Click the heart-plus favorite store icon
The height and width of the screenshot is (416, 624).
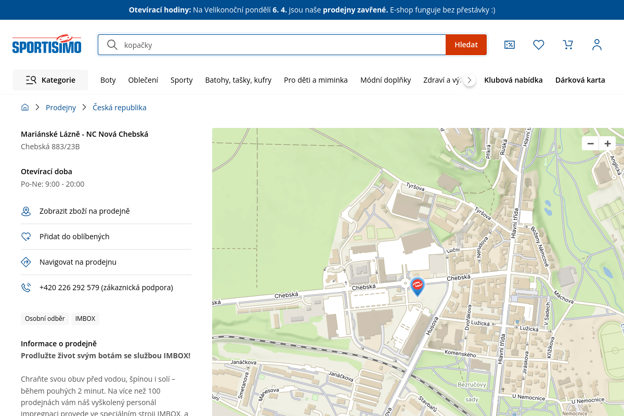point(26,237)
